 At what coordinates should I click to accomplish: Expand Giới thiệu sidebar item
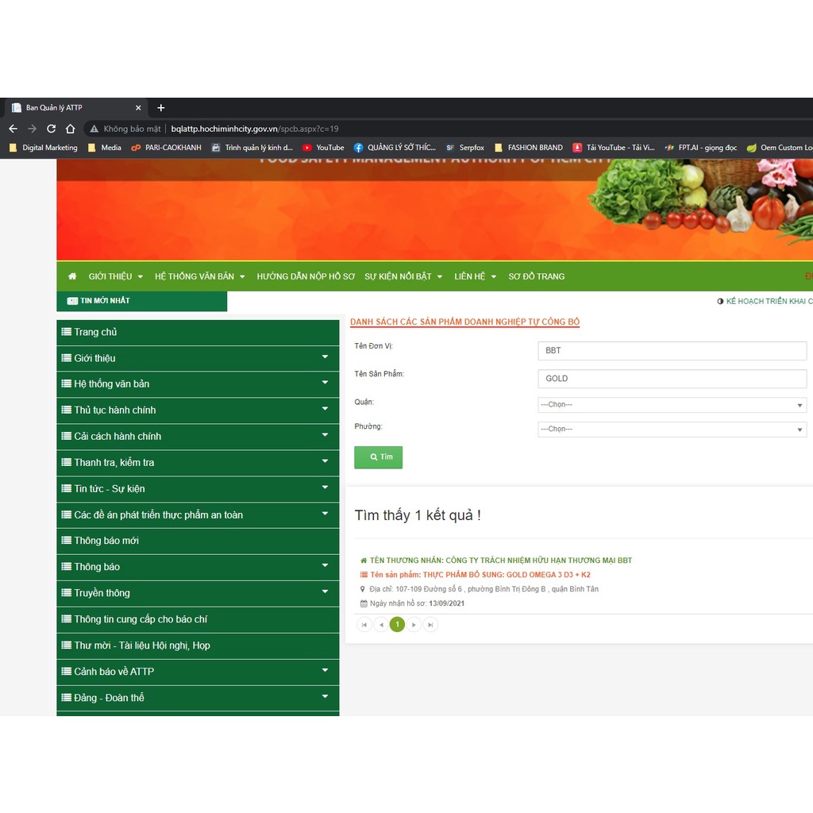(x=198, y=358)
